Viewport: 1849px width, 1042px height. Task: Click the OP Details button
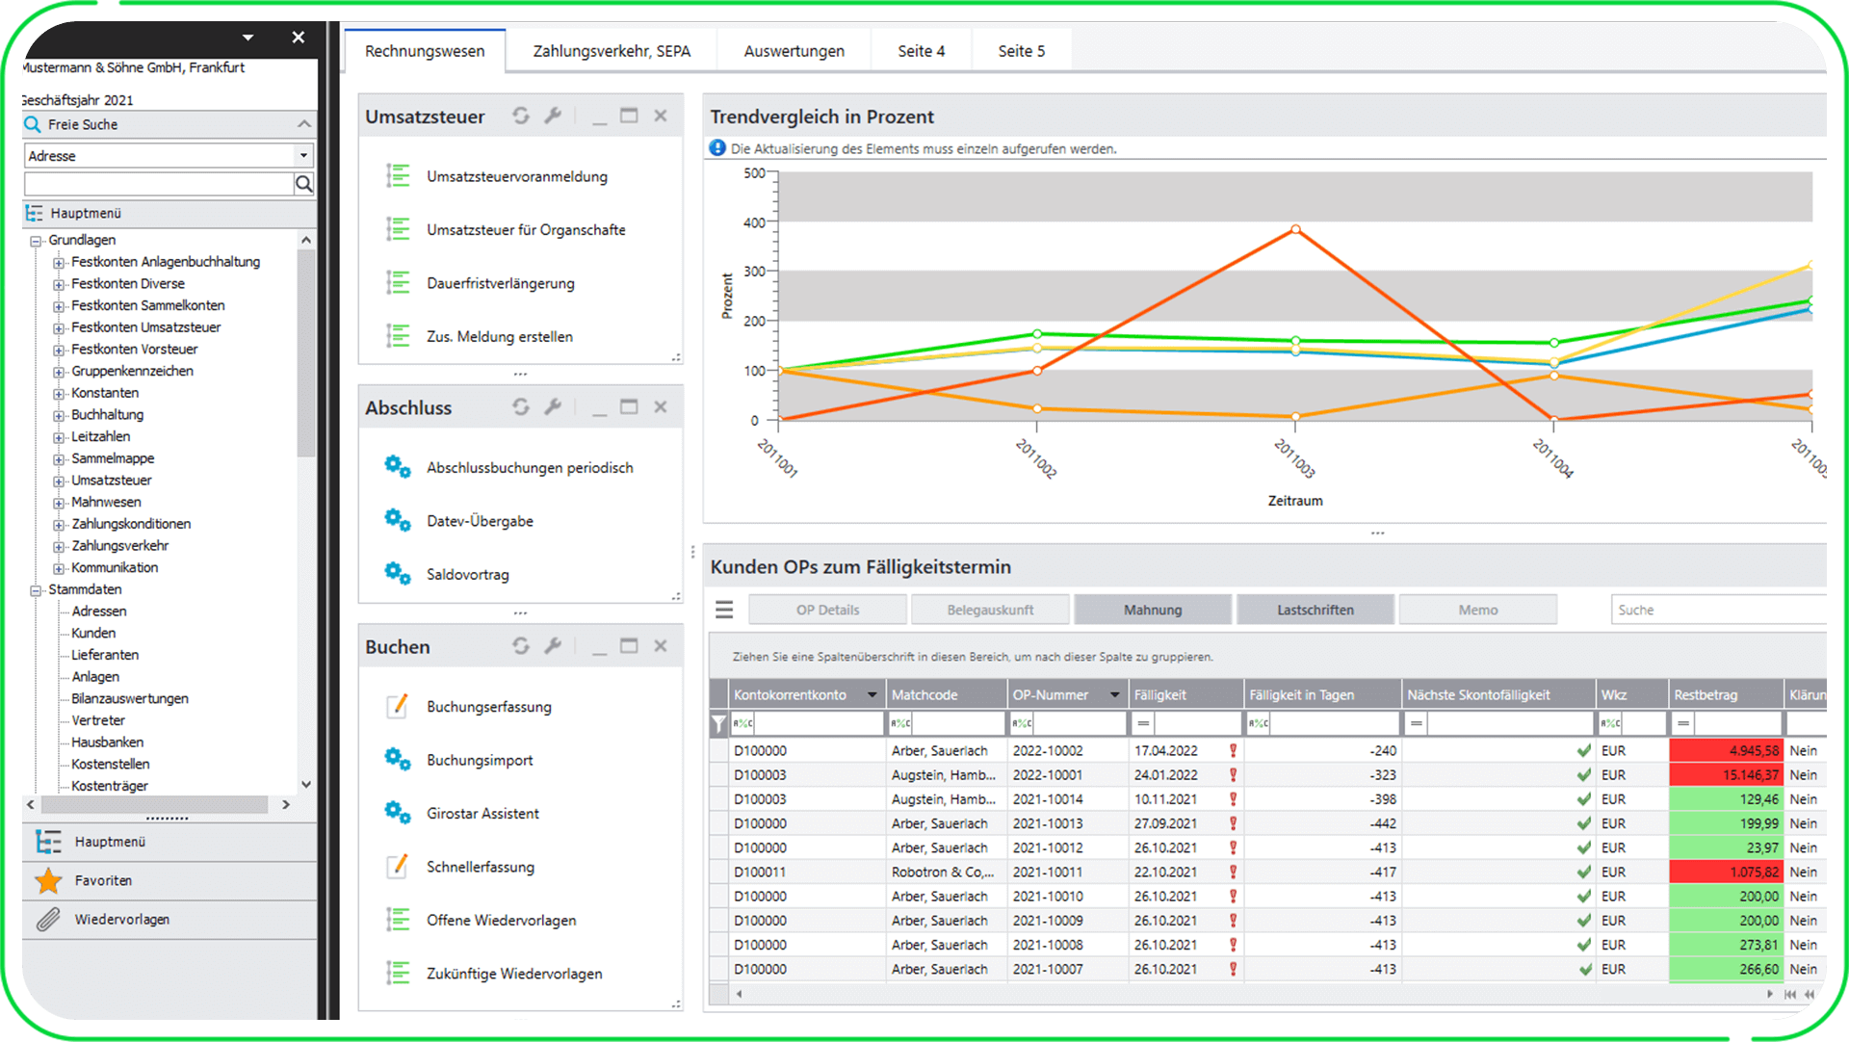point(827,610)
